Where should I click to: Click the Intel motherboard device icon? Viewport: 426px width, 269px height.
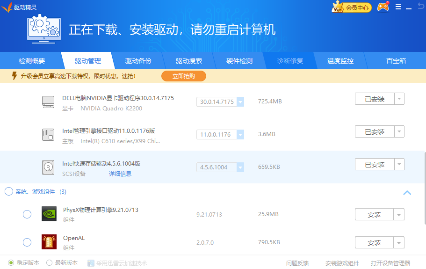coord(48,135)
